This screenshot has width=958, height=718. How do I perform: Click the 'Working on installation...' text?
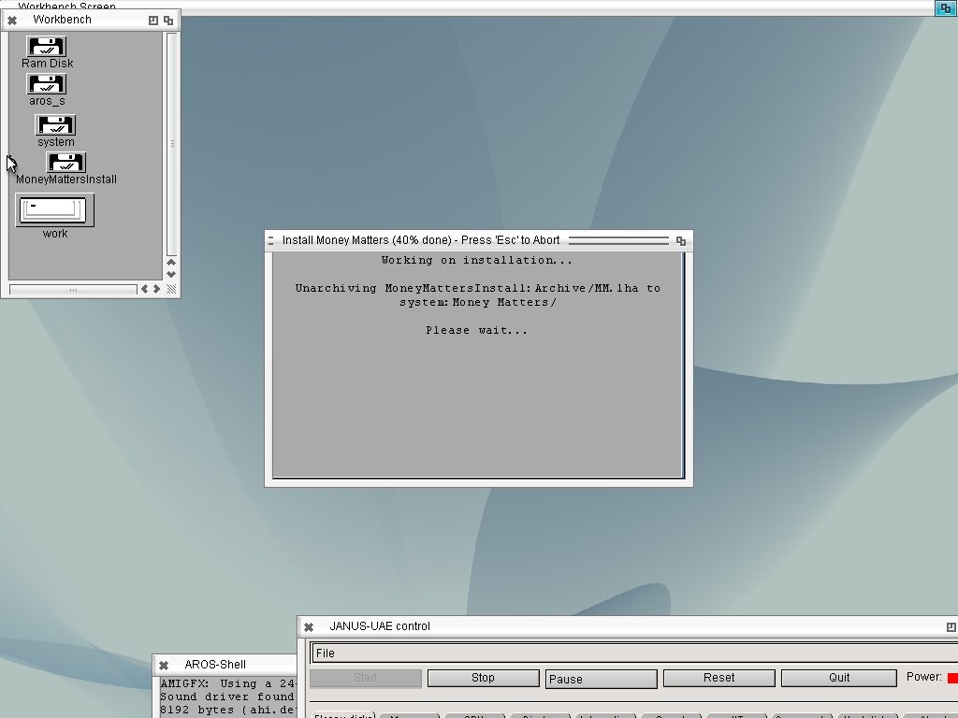[476, 260]
